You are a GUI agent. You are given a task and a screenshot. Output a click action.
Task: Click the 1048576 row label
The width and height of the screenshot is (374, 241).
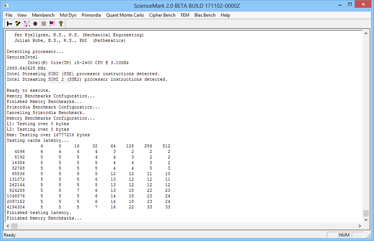tap(16, 196)
